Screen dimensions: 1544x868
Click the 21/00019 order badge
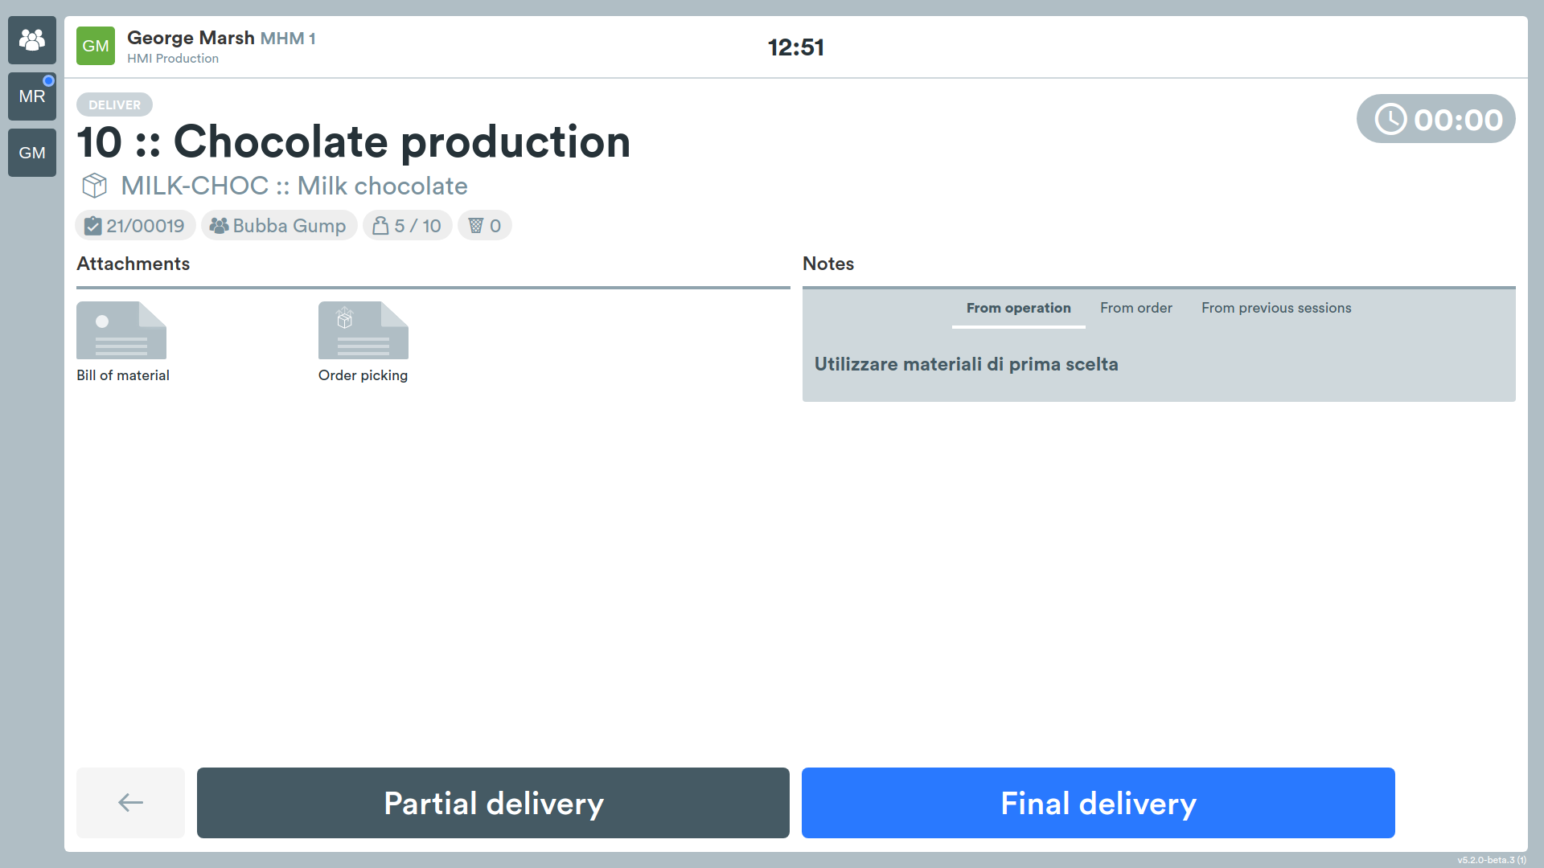(135, 226)
